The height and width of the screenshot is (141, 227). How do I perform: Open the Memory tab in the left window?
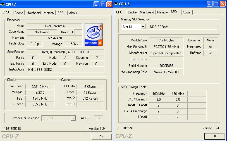click(49, 13)
